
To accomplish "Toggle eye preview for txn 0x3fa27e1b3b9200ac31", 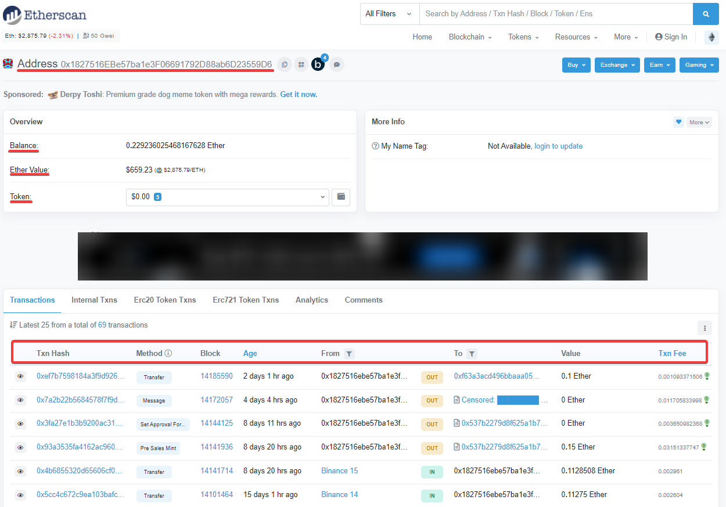I will pos(20,424).
